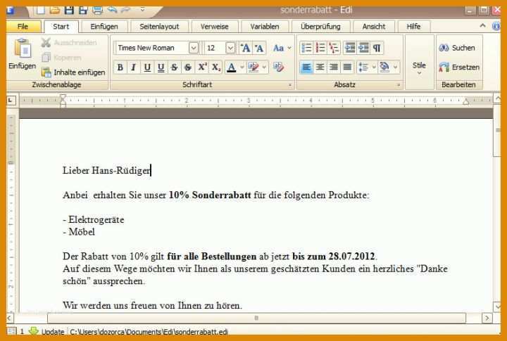Open the font color dropdown arrow

click(242, 67)
